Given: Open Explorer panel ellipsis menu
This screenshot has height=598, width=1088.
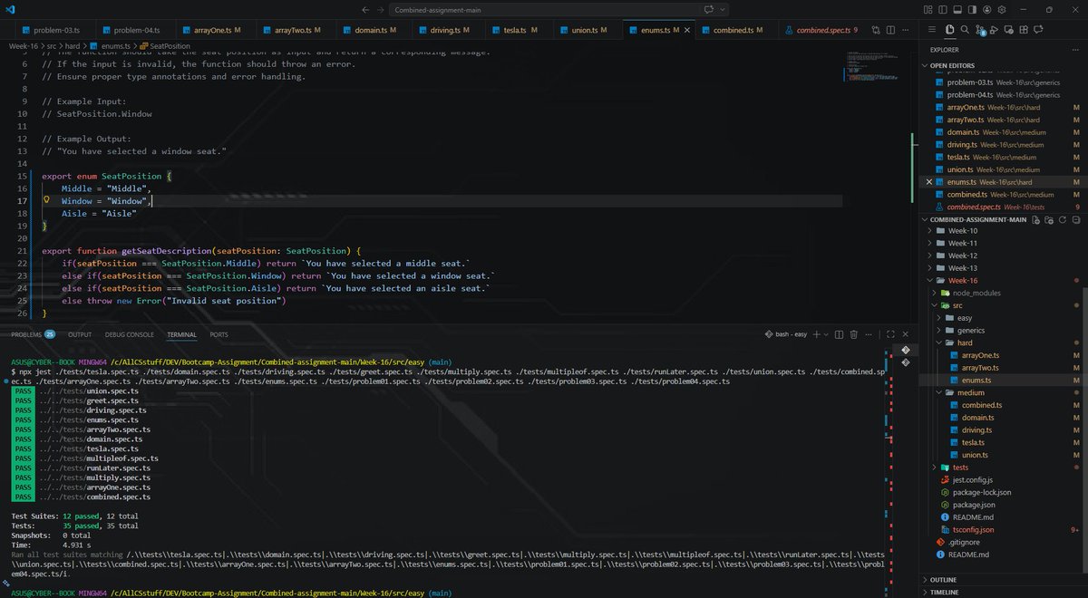Looking at the screenshot, I should click(1074, 50).
